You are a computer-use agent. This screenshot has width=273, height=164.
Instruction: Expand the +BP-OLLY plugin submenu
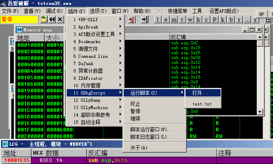click(95, 19)
